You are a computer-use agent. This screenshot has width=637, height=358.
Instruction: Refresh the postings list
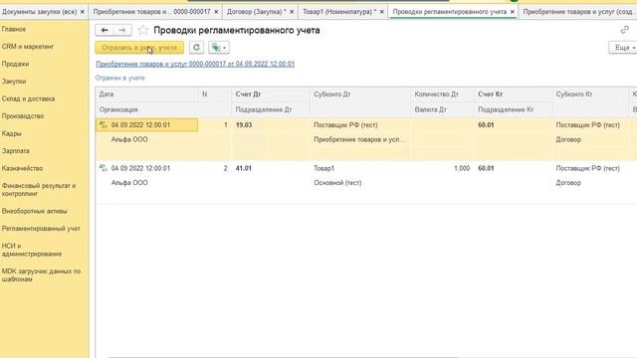196,48
